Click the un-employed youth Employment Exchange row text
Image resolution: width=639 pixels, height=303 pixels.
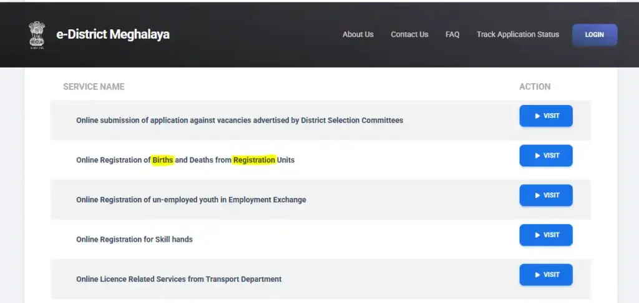point(191,200)
